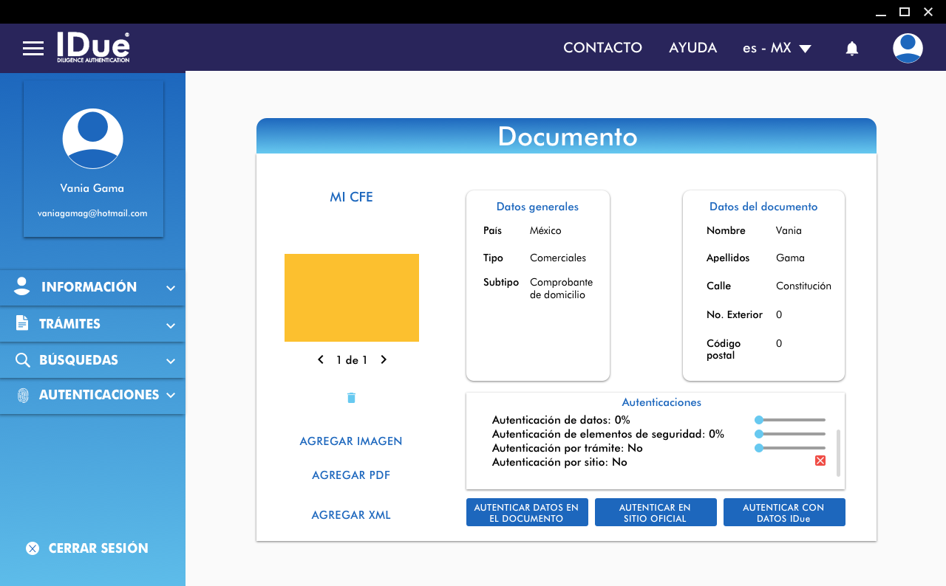Viewport: 946px width, 586px height.
Task: Go to previous document image arrow
Action: click(x=320, y=360)
